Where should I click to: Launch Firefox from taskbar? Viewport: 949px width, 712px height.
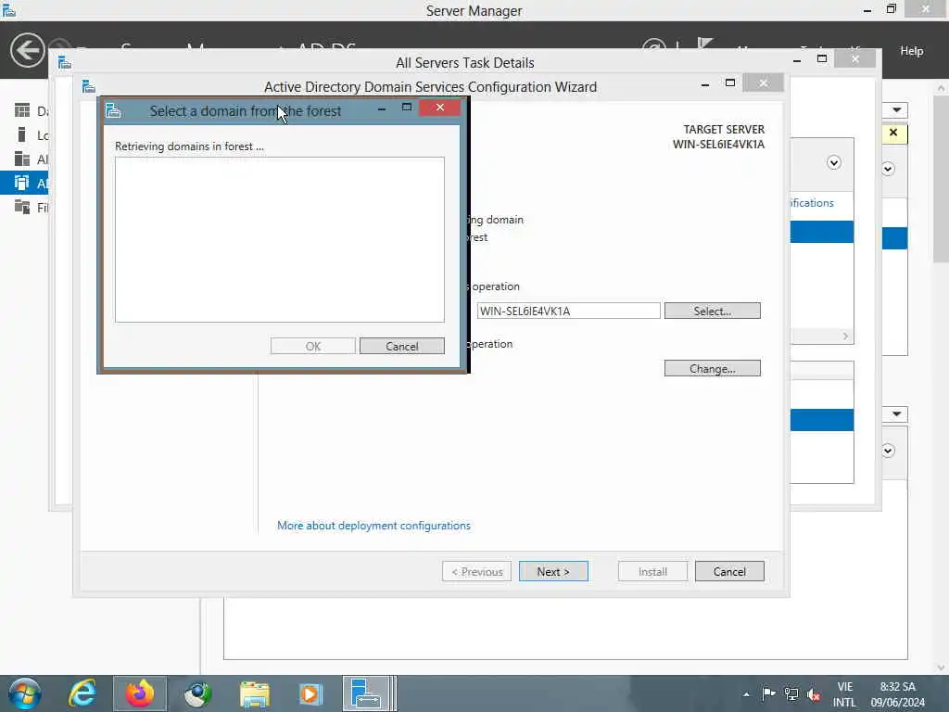pyautogui.click(x=140, y=693)
